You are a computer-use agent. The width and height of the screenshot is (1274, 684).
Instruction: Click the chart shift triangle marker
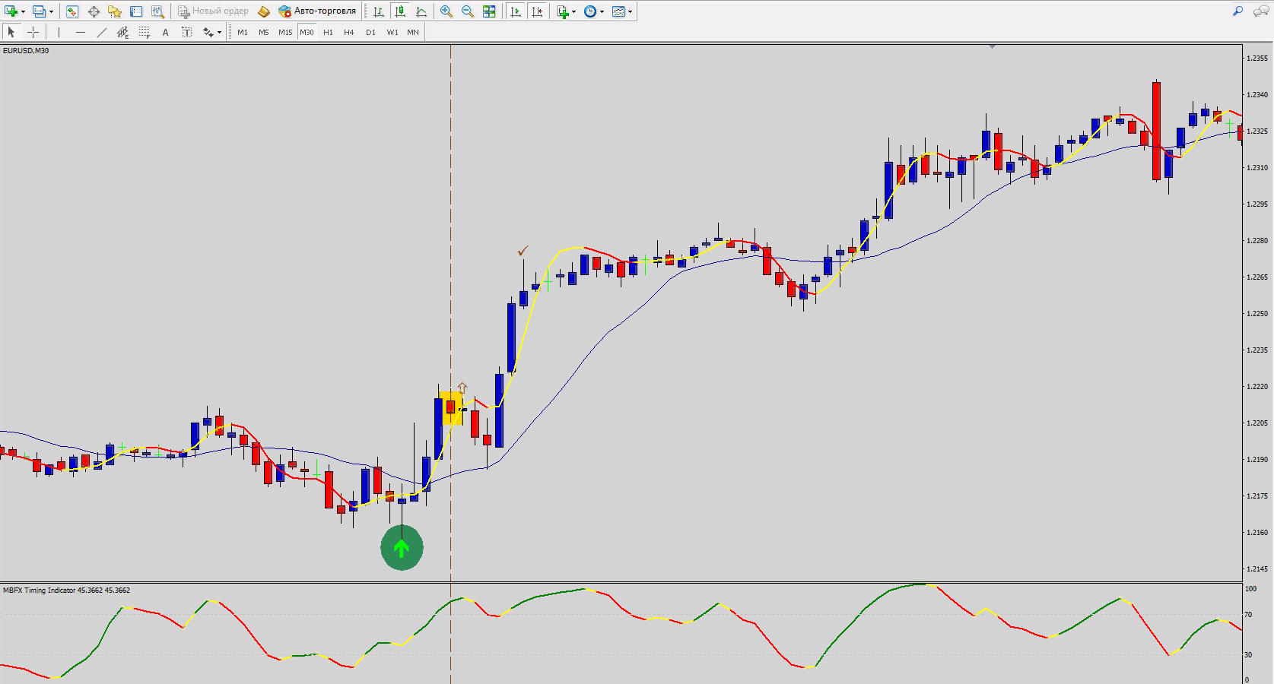(x=992, y=46)
